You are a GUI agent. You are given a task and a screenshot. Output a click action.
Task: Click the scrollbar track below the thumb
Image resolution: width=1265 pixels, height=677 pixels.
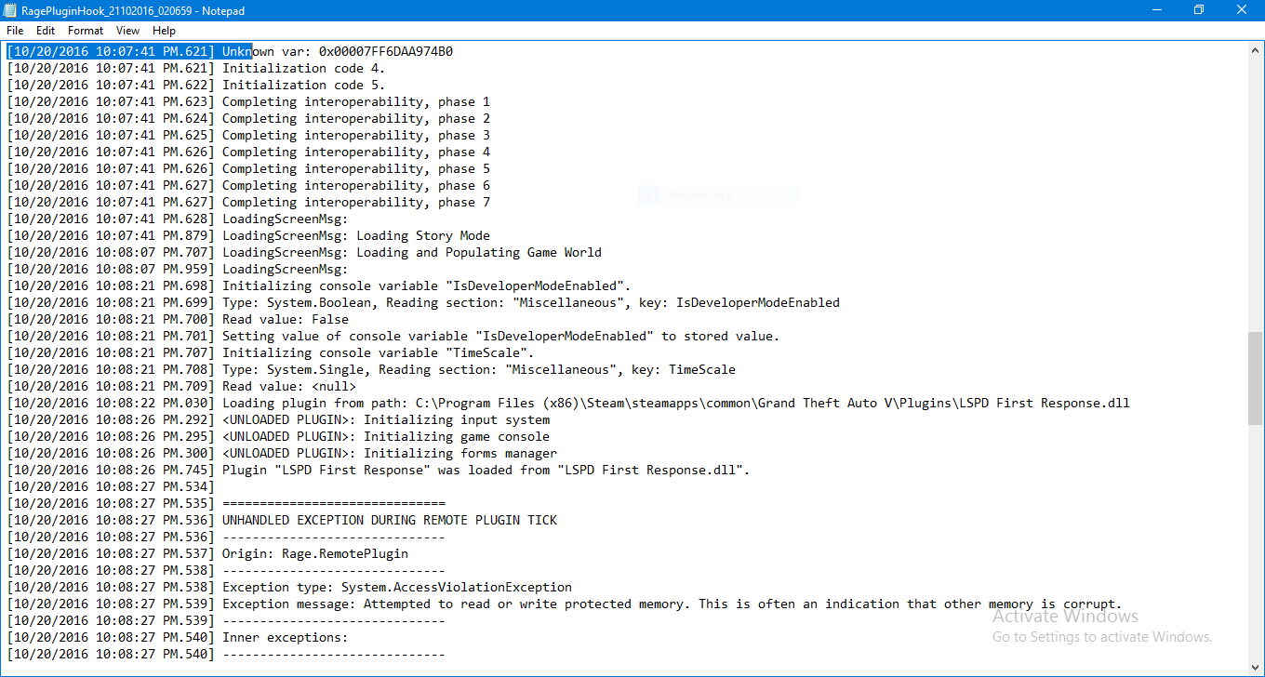point(1256,539)
